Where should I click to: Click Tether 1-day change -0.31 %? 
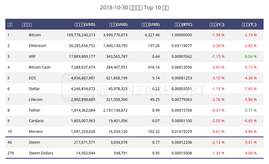218,110
